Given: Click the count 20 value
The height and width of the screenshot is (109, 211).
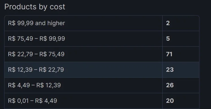Looking at the screenshot, I should pos(170,101).
